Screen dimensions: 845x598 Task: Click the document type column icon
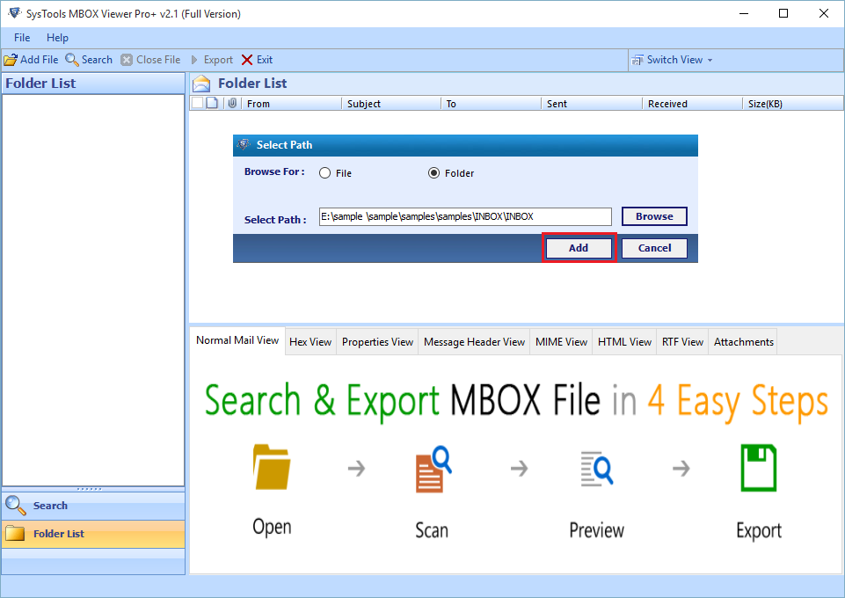point(212,103)
